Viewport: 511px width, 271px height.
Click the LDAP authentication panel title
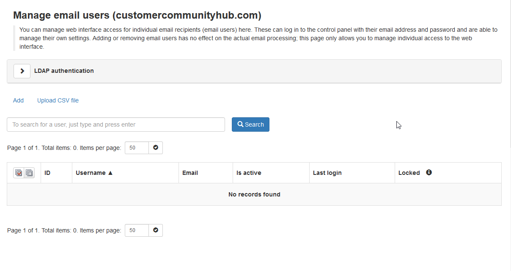pyautogui.click(x=64, y=71)
